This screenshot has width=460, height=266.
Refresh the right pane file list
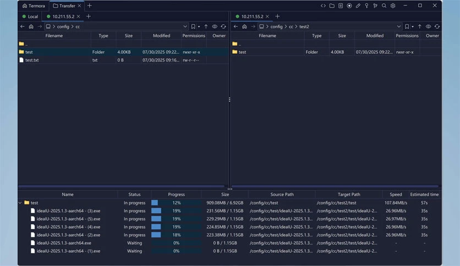pos(437,26)
